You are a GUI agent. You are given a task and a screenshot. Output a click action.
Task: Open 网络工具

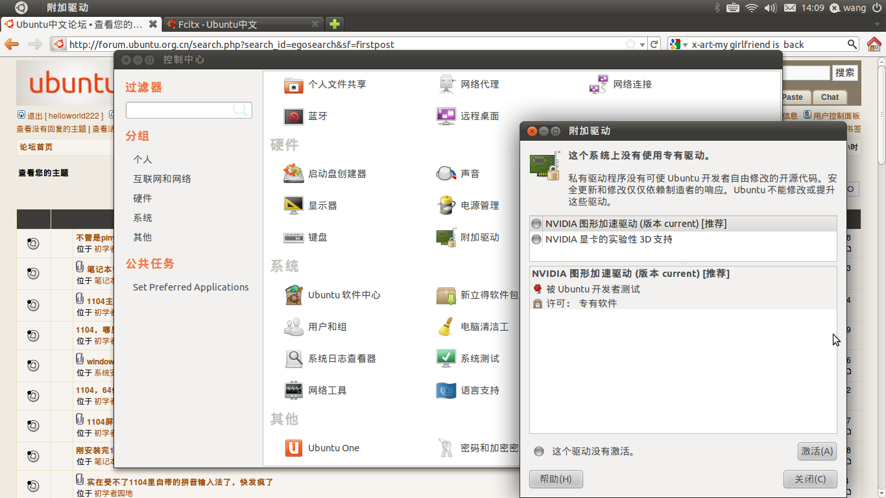[315, 390]
